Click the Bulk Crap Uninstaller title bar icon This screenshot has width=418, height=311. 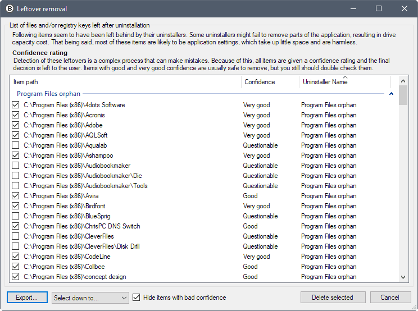pos(10,9)
